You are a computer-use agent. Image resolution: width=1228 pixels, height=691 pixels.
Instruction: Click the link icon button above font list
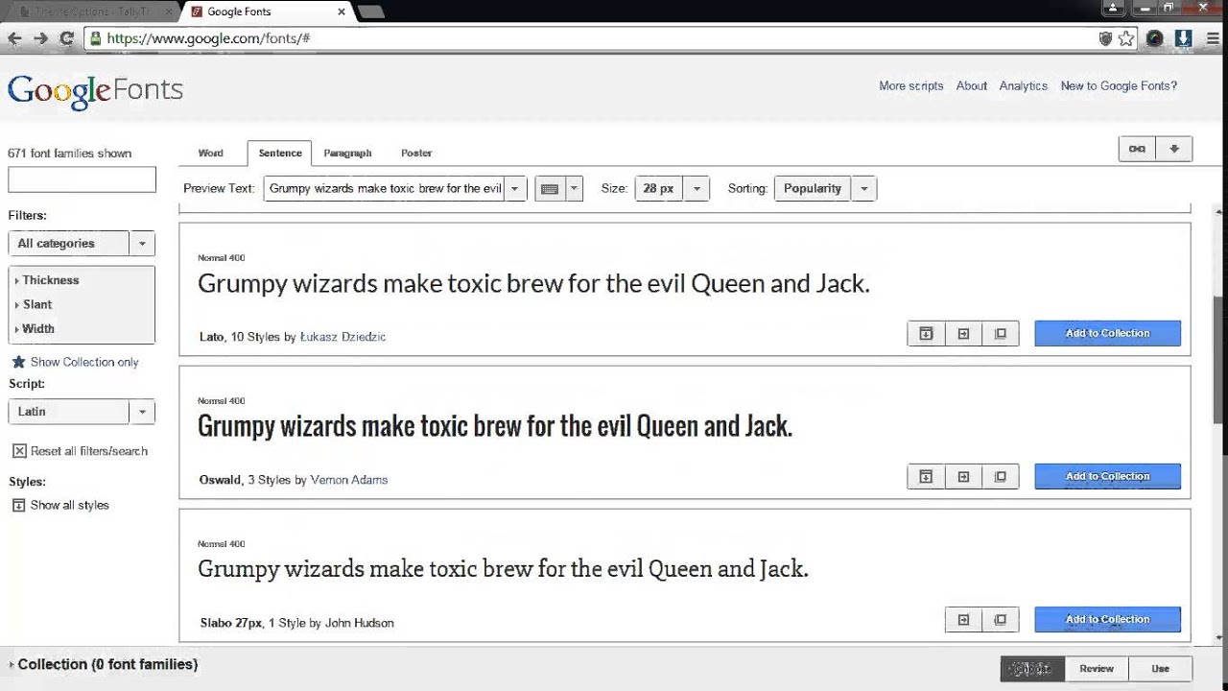click(x=1137, y=149)
